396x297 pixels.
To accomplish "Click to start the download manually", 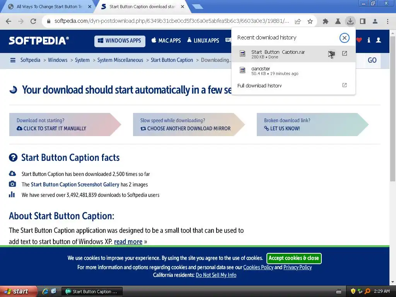I will (65, 125).
